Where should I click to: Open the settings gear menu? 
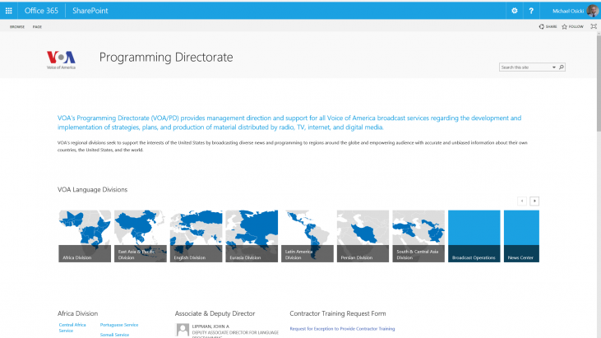[515, 11]
